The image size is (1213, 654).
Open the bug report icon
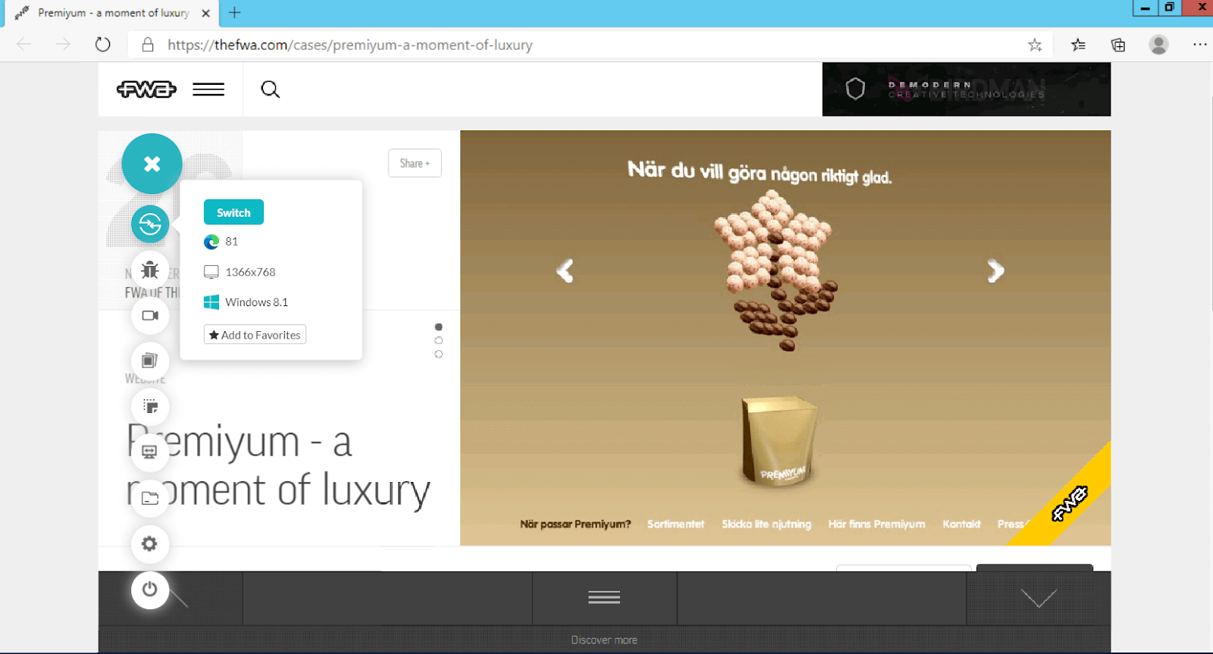[x=150, y=270]
